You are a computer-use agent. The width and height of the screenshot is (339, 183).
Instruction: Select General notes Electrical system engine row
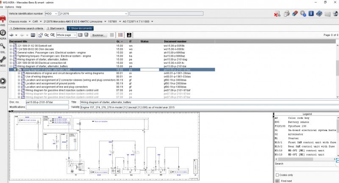click(x=51, y=52)
